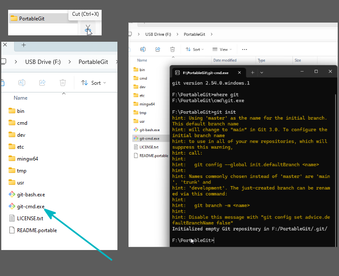This screenshot has width=339, height=276.
Task: Select README.portable in right Explorer
Action: click(151, 156)
